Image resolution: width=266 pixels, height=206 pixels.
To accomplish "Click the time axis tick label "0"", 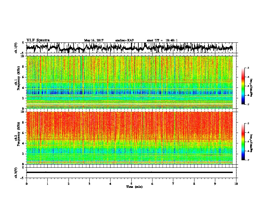I will pos(27,184).
